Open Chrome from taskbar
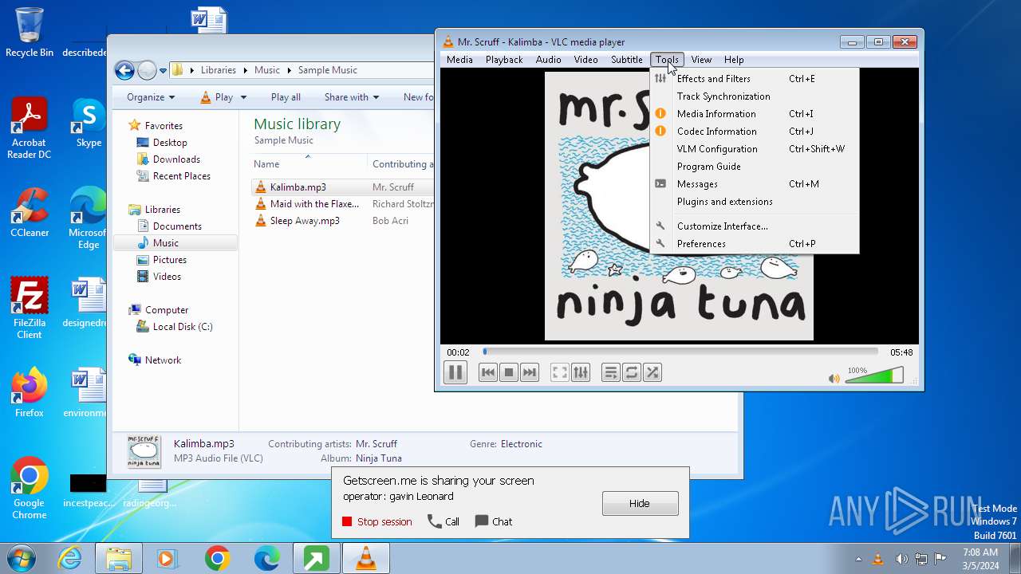This screenshot has width=1021, height=574. click(217, 559)
